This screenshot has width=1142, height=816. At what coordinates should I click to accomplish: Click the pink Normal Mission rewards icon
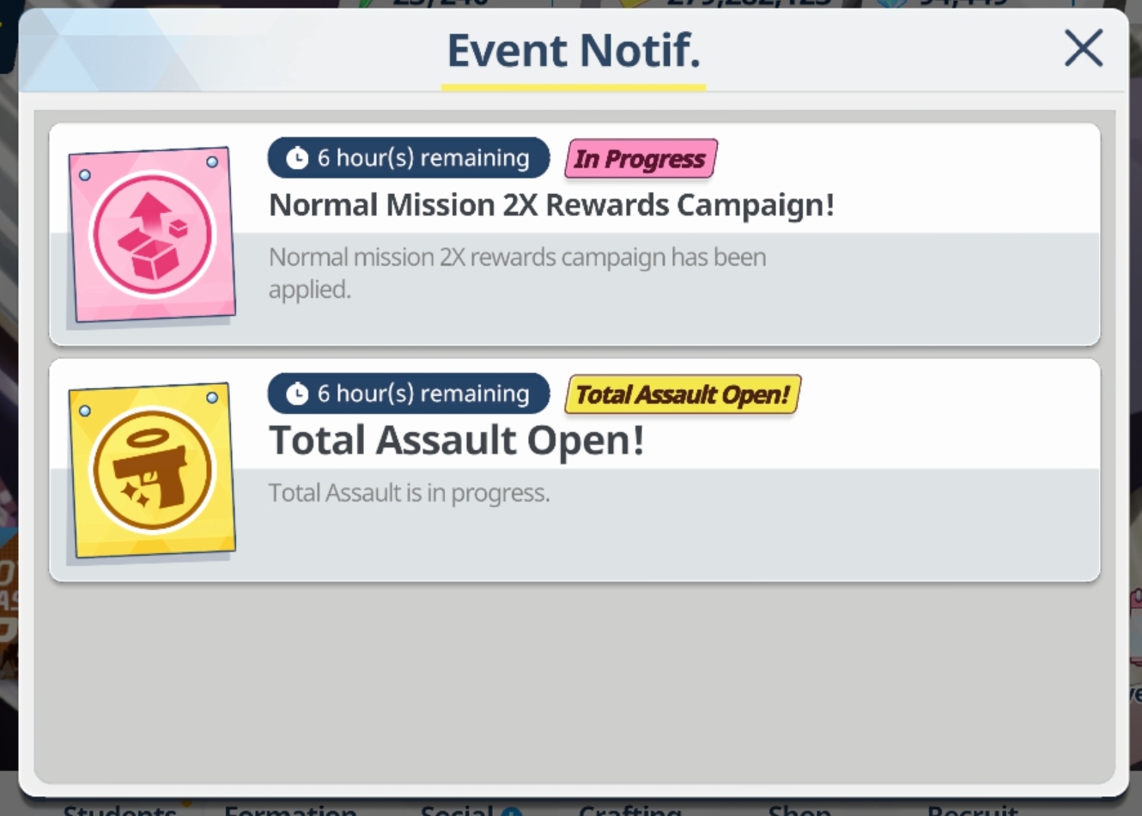pos(152,234)
